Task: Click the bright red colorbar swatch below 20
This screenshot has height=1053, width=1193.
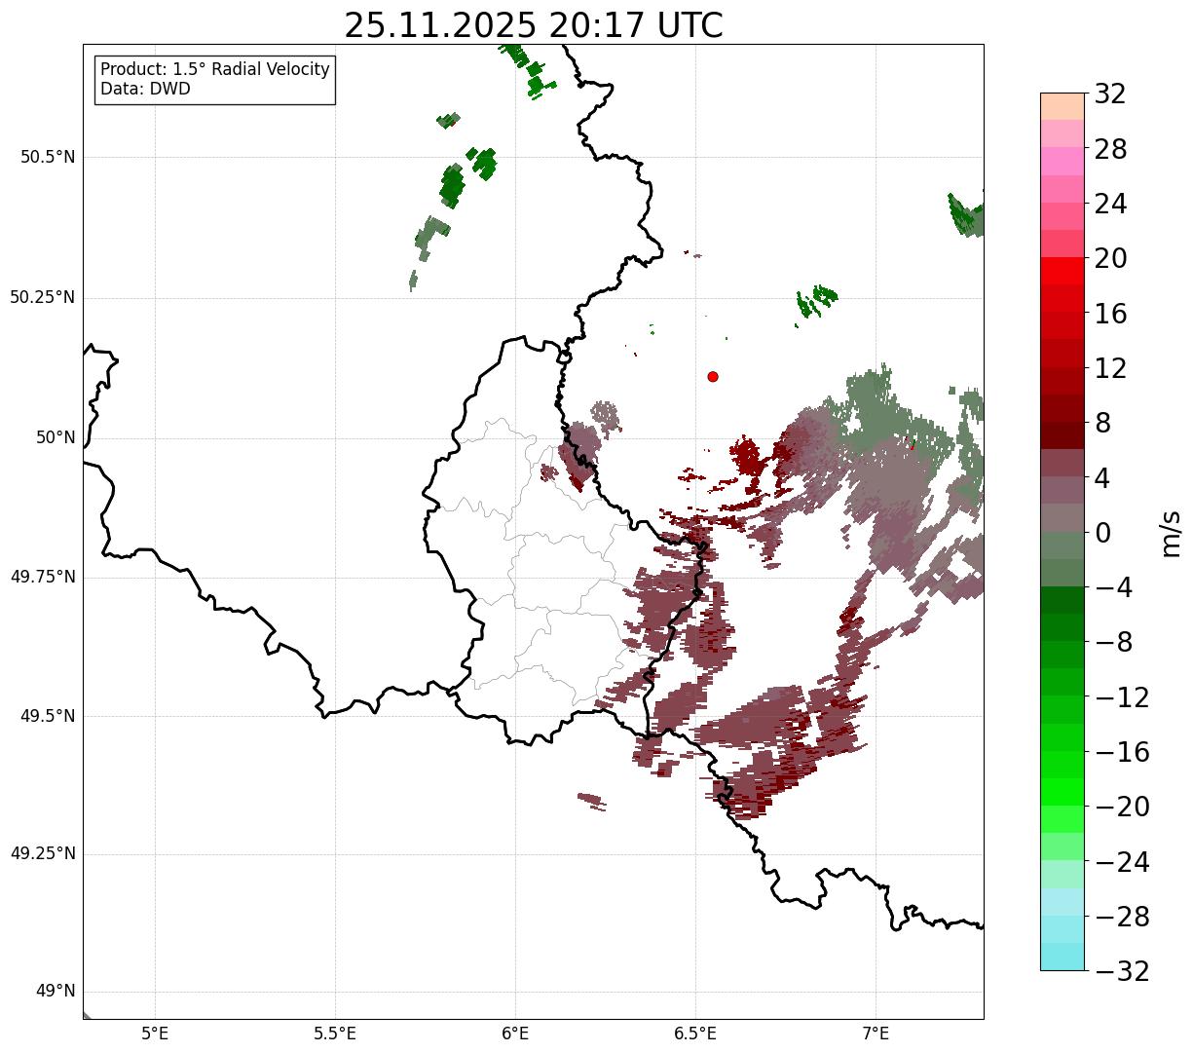Action: (x=1063, y=271)
